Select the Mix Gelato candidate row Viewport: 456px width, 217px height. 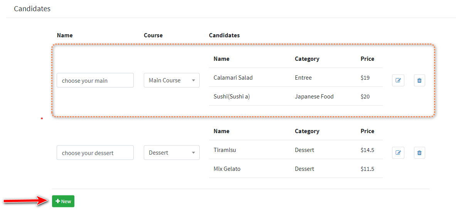click(296, 169)
